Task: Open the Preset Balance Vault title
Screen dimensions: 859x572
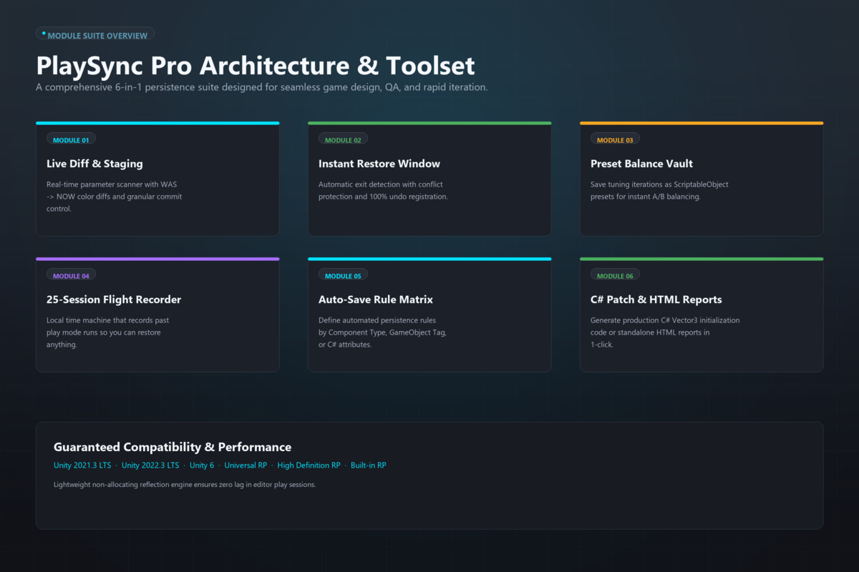Action: pos(641,164)
